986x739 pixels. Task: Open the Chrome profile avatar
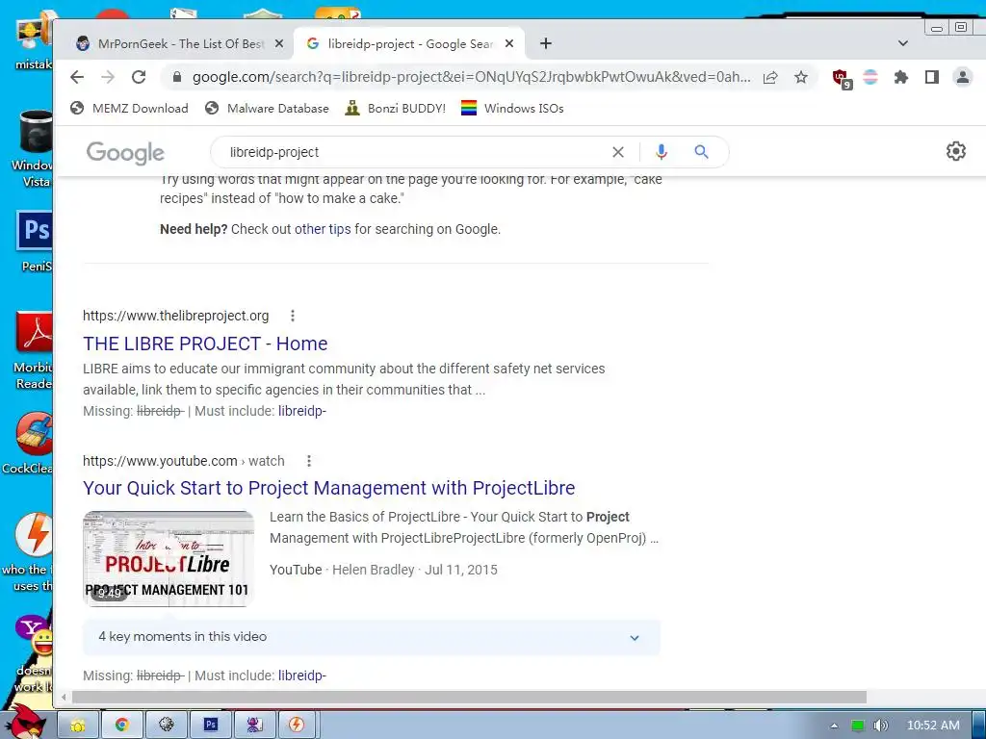[x=963, y=77]
